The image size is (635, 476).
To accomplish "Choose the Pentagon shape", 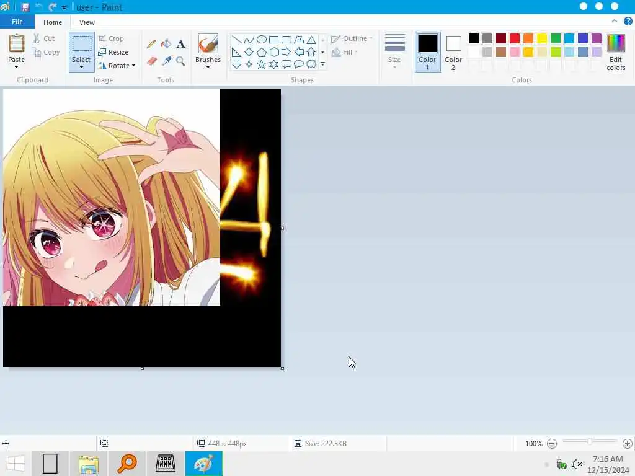I will 262,52.
